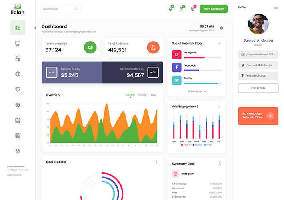284x200 pixels.
Task: Open the chat messages icon
Action: pos(182,9)
